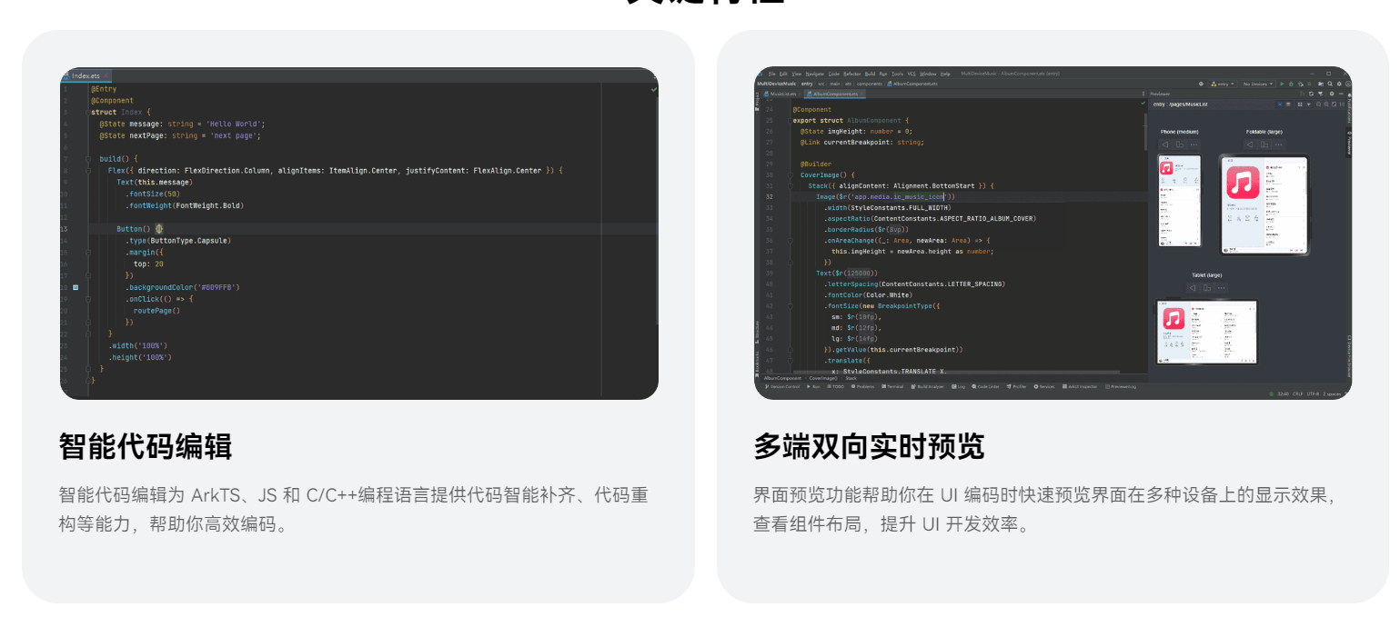Open the File menu in the IDE screenshot
The width and height of the screenshot is (1400, 617).
pos(772,74)
